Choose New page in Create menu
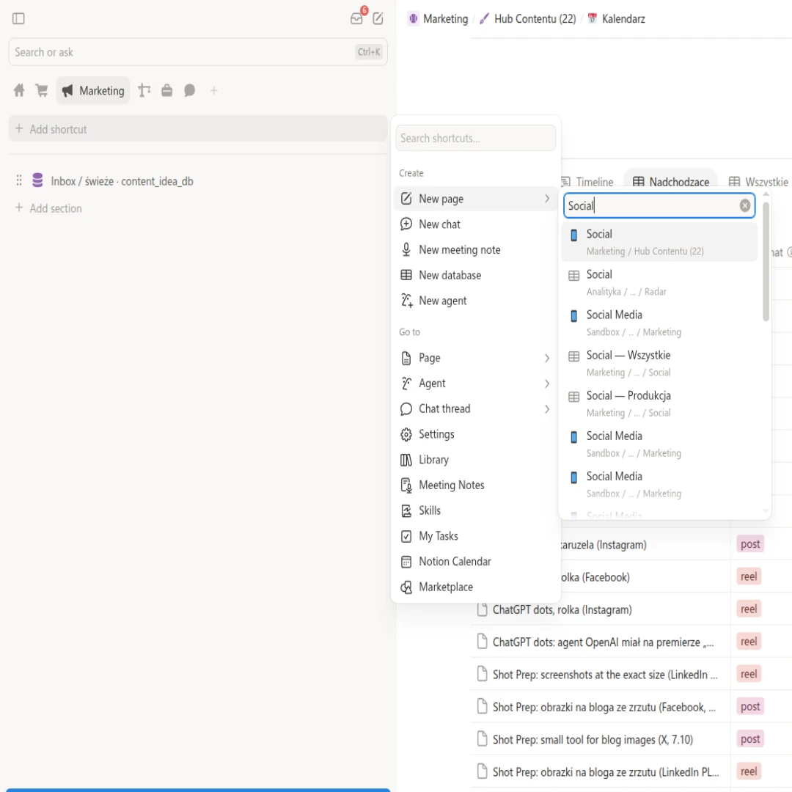792x792 pixels. pos(475,199)
